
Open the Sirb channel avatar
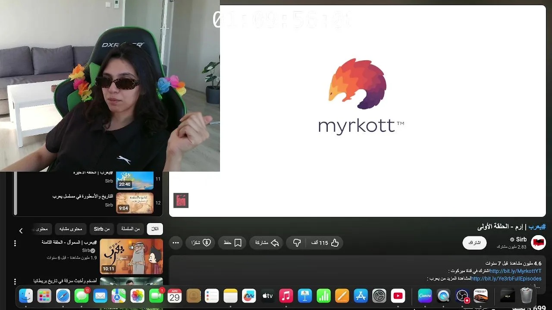click(x=538, y=243)
